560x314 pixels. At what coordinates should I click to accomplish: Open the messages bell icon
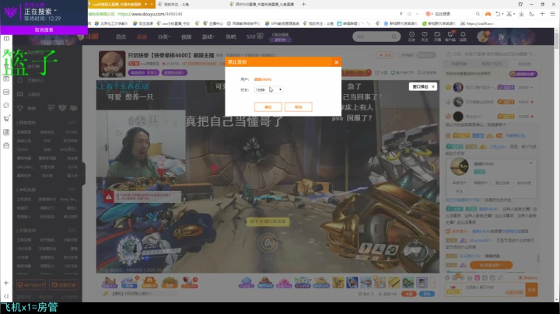tap(463, 36)
